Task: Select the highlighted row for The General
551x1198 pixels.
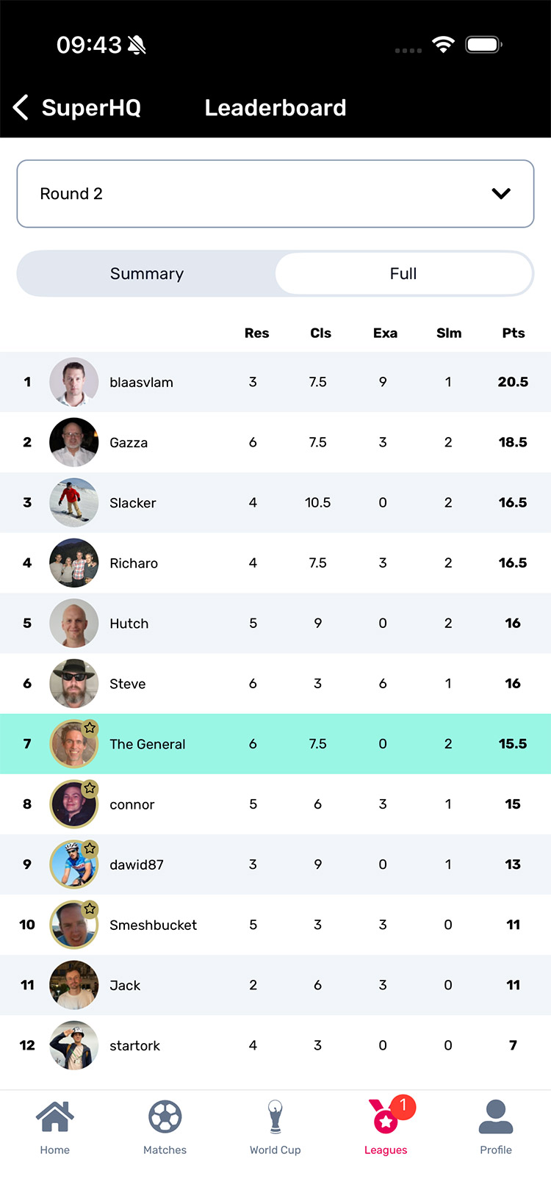Action: [x=275, y=743]
